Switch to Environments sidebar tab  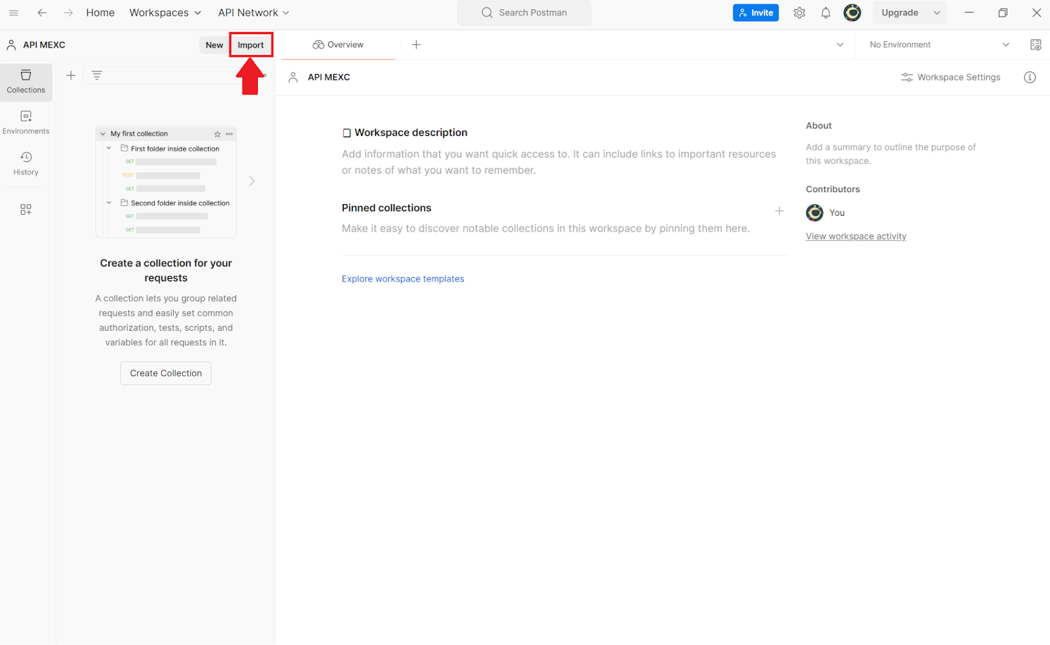[26, 123]
